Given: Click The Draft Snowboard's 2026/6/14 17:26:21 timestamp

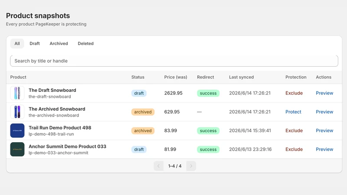Looking at the screenshot, I should point(250,93).
